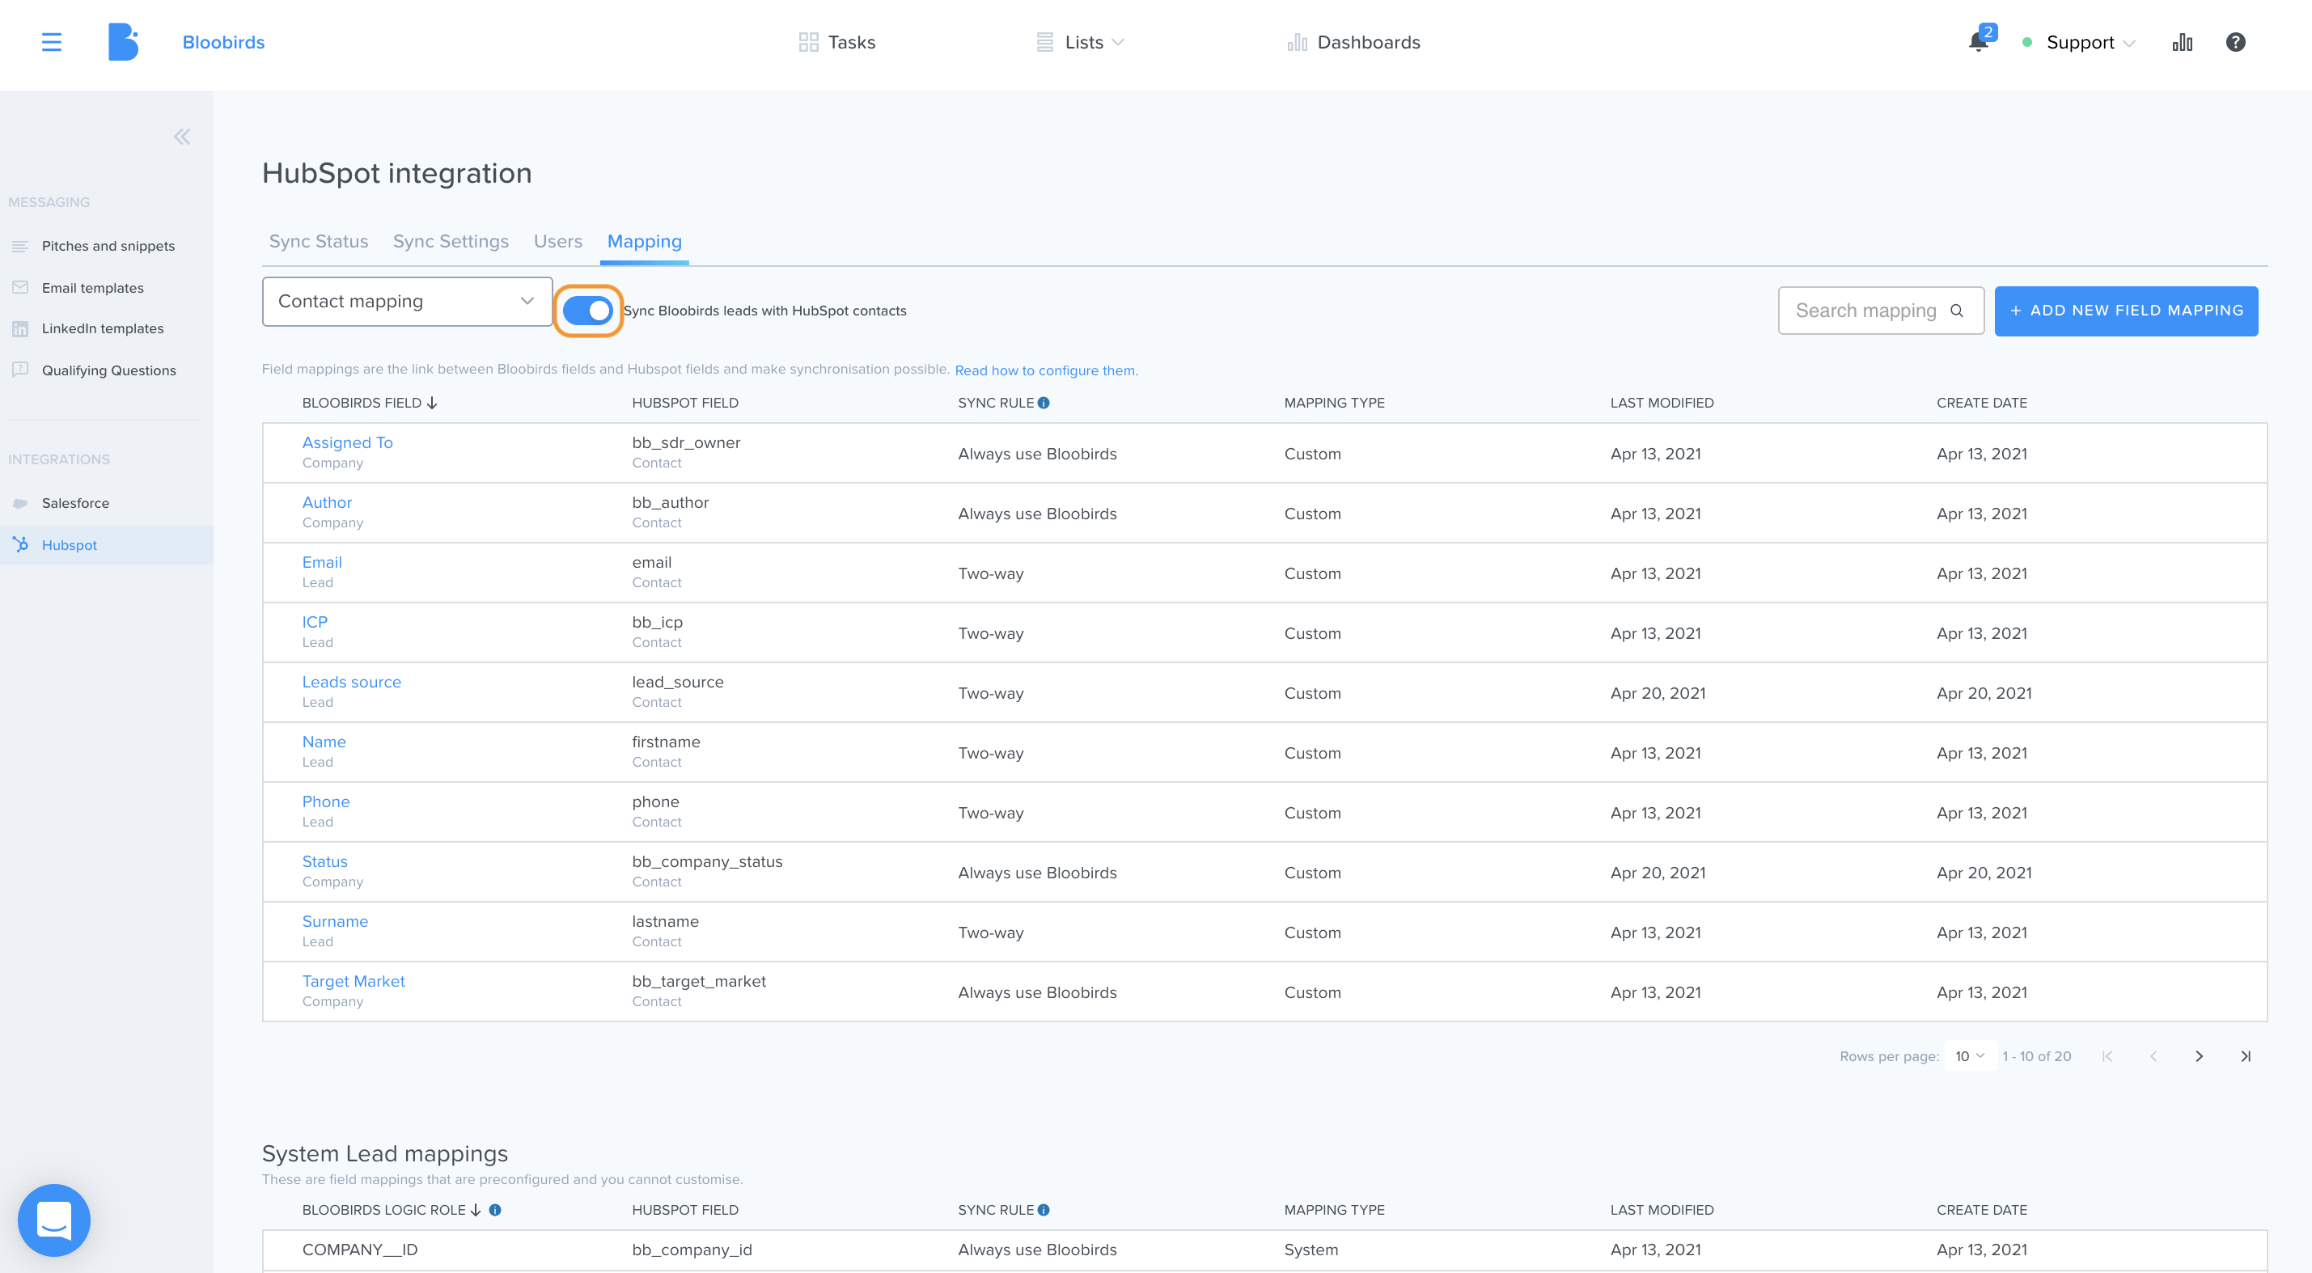
Task: Click the Lists icon in header
Action: [1044, 42]
